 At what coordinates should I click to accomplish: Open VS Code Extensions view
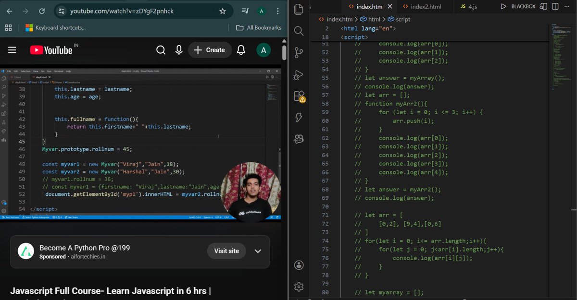point(299,96)
